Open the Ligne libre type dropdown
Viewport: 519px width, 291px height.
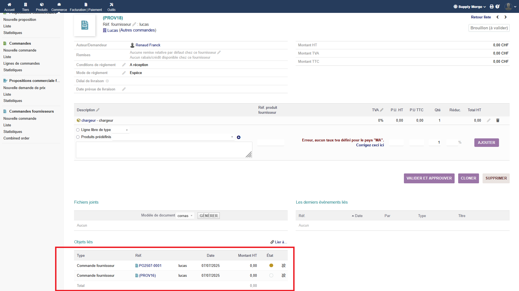tap(121, 130)
